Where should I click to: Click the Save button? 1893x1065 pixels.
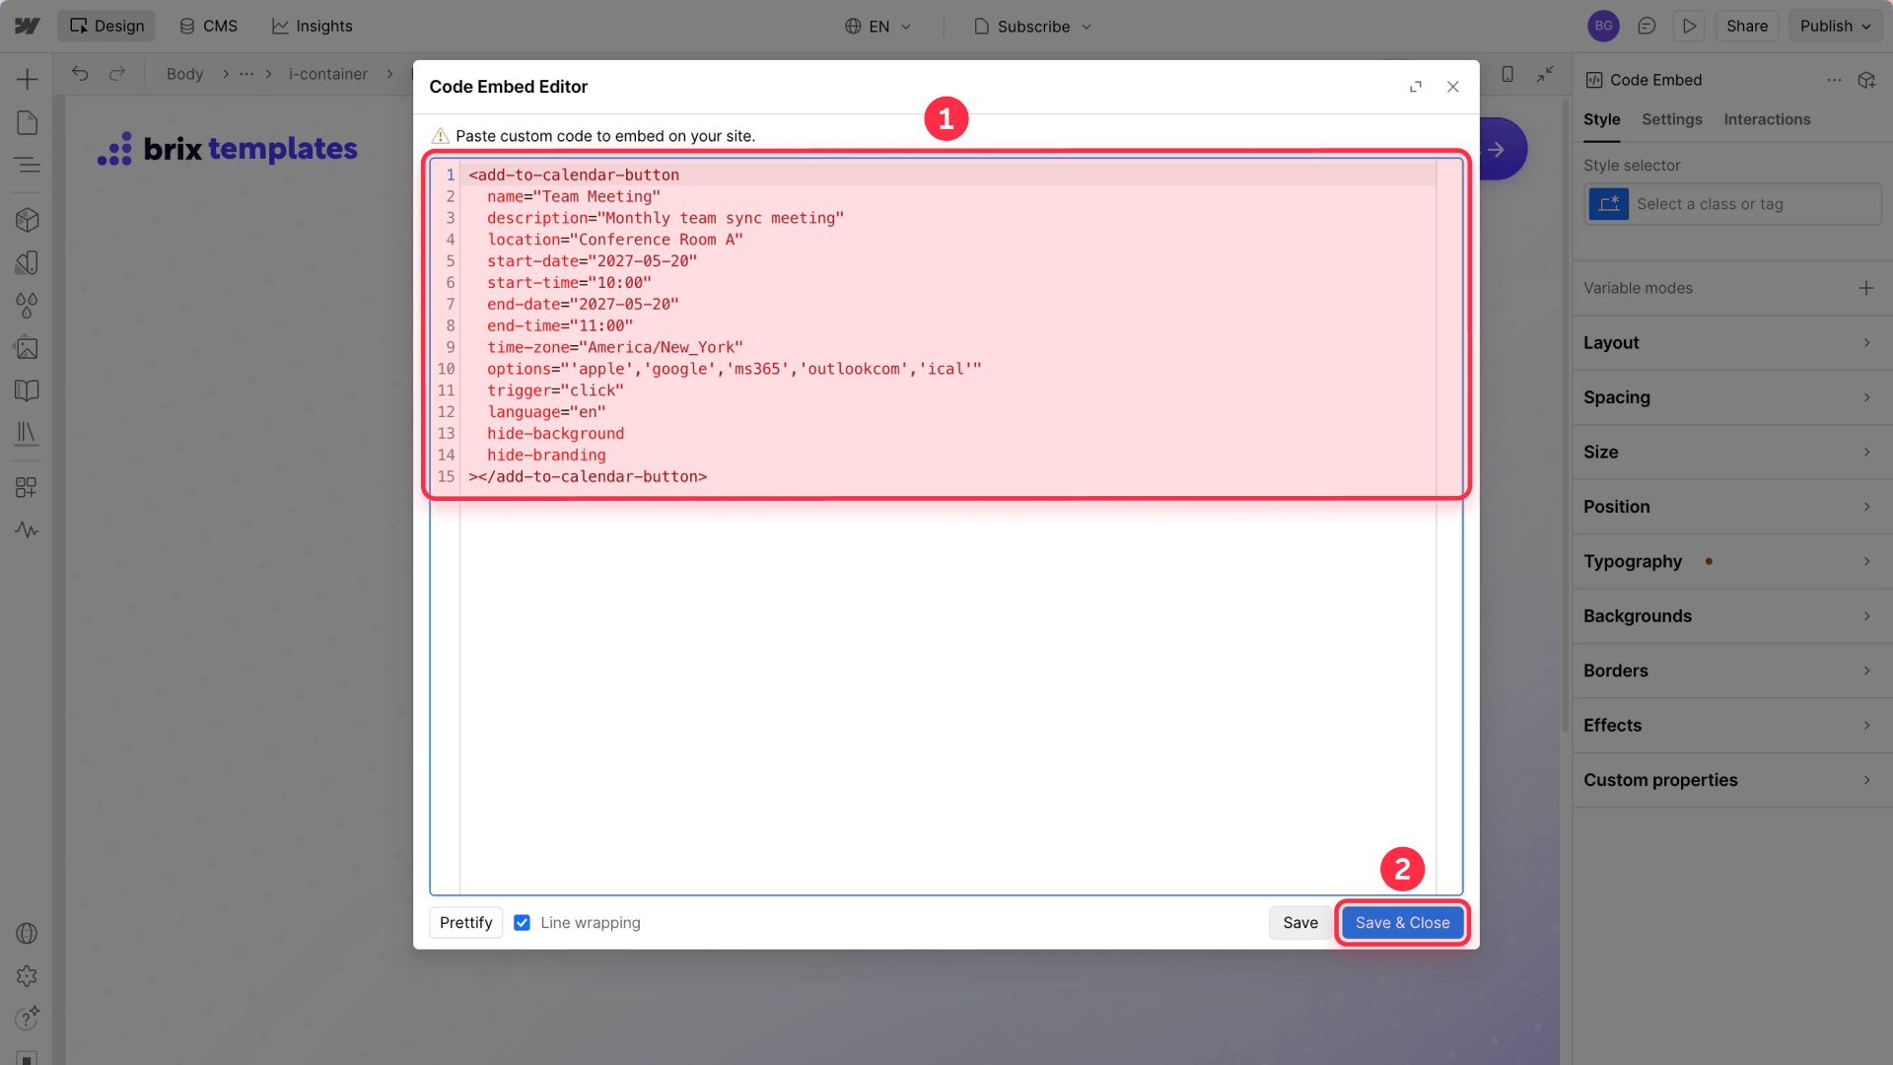click(x=1299, y=923)
